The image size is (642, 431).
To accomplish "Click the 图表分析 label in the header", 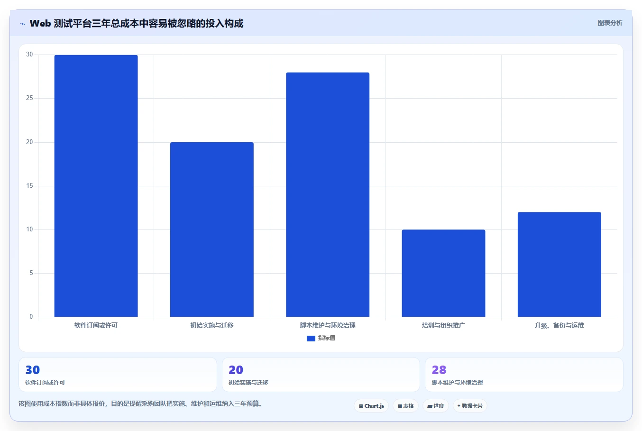I will (610, 23).
